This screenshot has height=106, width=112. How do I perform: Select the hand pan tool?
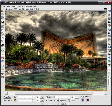(x=3, y=38)
